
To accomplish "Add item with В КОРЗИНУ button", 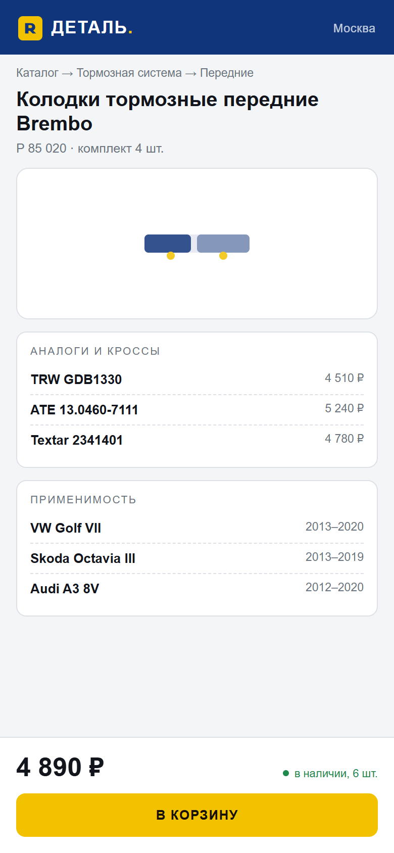I will click(x=197, y=815).
